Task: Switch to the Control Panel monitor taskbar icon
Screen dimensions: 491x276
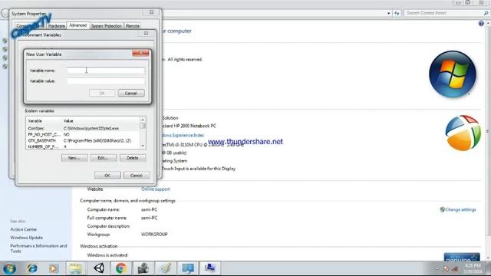Action: pyautogui.click(x=188, y=268)
